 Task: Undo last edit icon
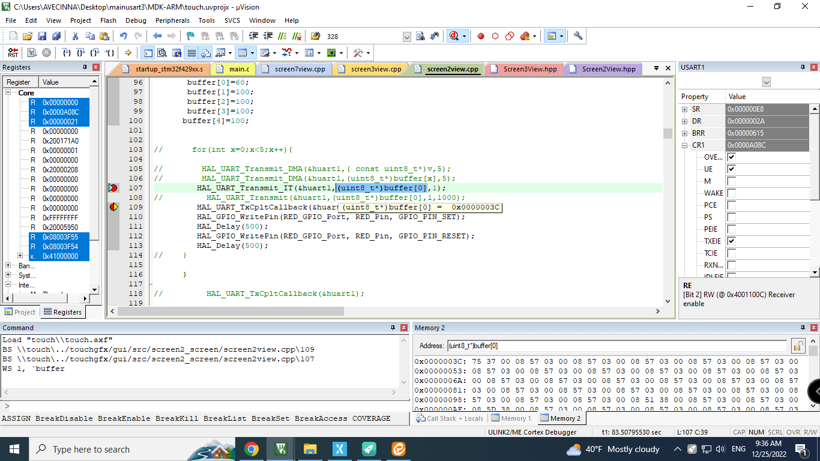tap(123, 36)
